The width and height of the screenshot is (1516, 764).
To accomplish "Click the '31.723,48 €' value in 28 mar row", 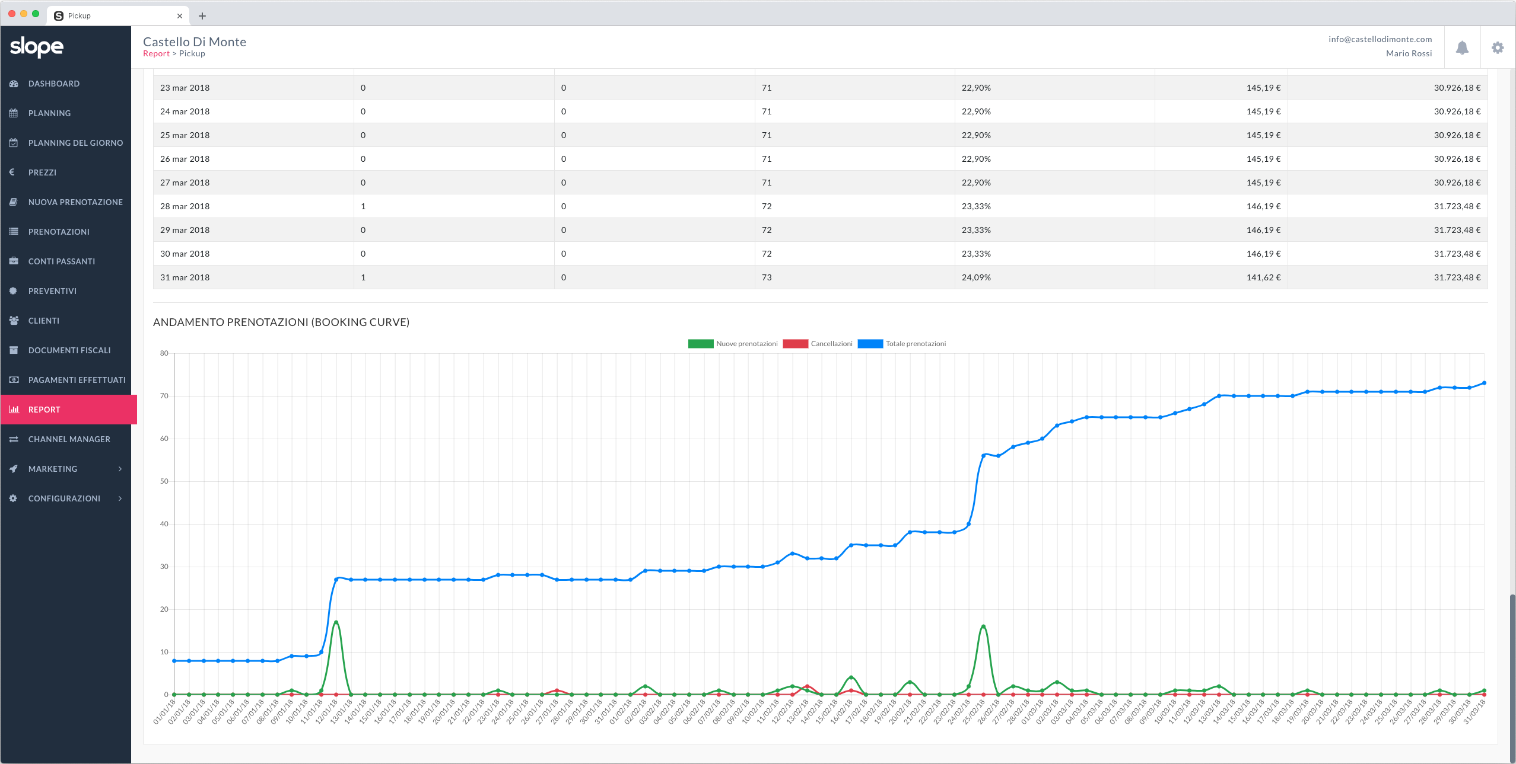I will (1457, 206).
